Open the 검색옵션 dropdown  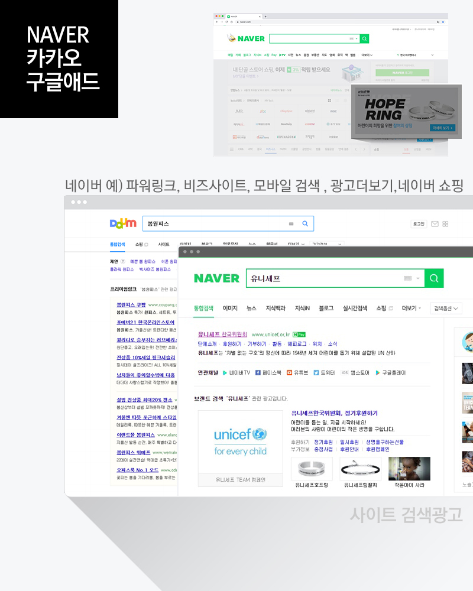coord(446,309)
